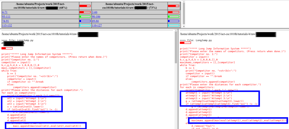
Task: Click 'competitors.append(competitor)' in the left pane
Action: point(35,87)
